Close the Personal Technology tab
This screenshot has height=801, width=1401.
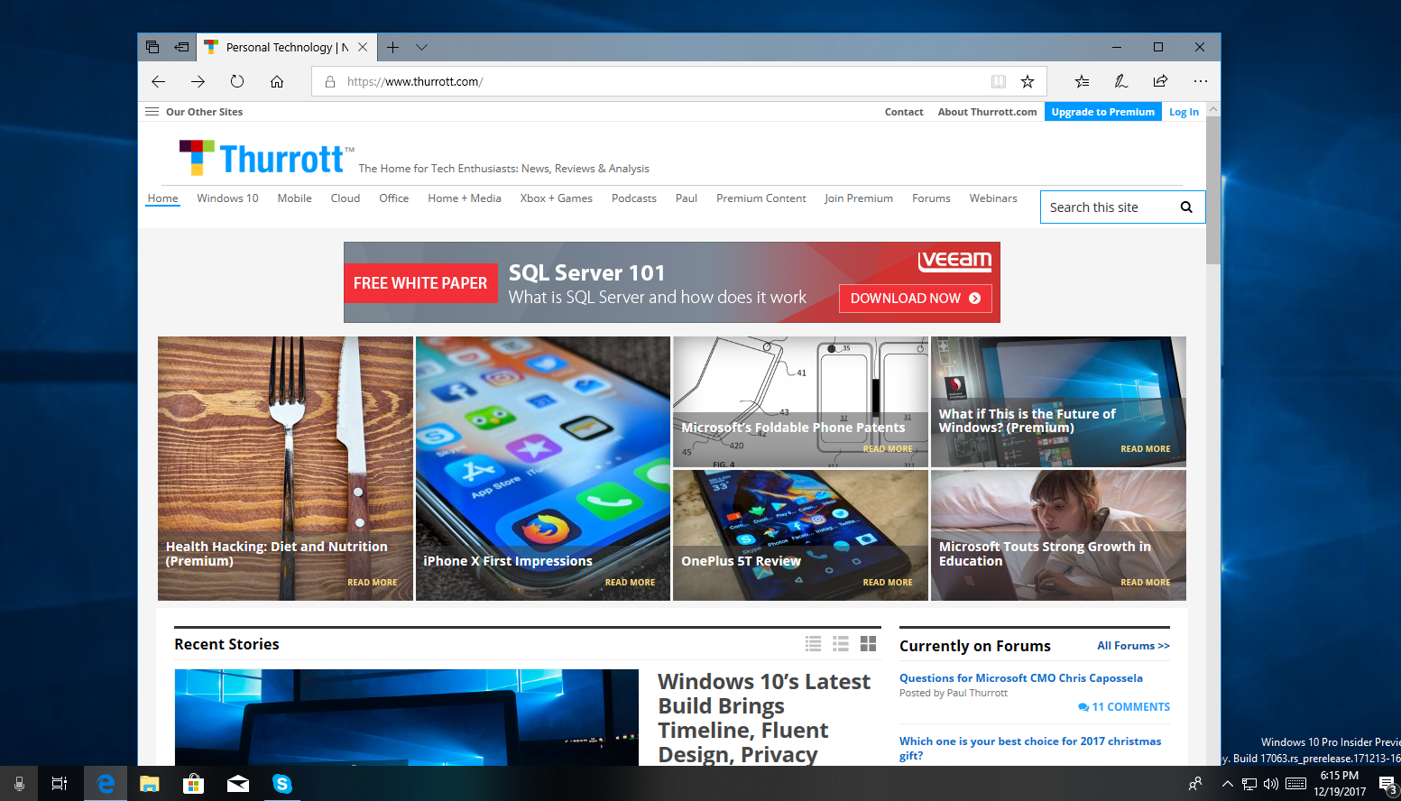[363, 47]
